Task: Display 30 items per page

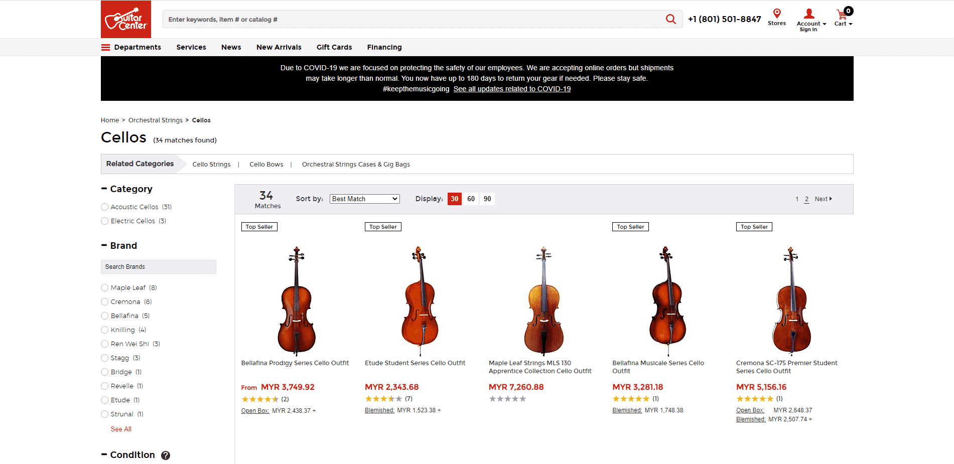Action: click(x=455, y=199)
